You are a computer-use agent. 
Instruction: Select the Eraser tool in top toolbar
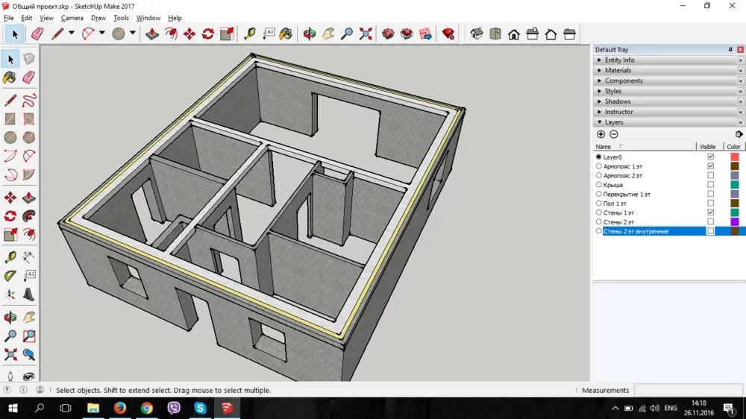click(x=37, y=34)
